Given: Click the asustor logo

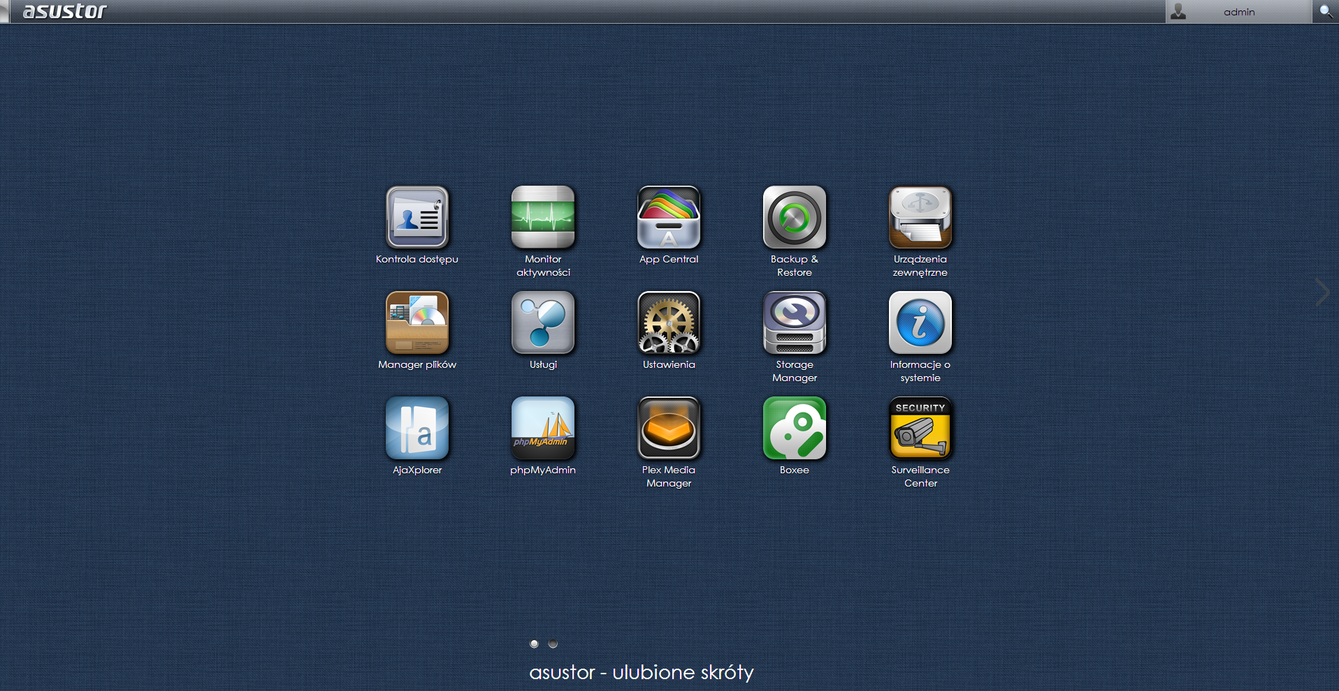Looking at the screenshot, I should tap(64, 11).
